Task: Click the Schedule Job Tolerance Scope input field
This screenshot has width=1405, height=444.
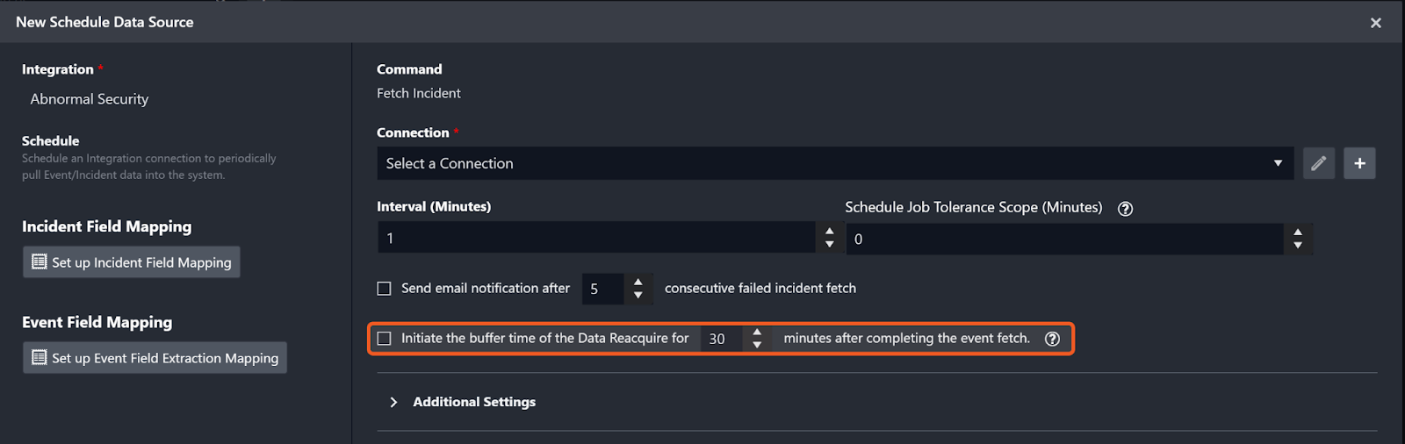Action: (1064, 239)
